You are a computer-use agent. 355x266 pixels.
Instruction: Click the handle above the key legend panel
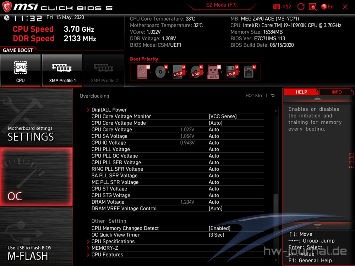tap(317, 226)
